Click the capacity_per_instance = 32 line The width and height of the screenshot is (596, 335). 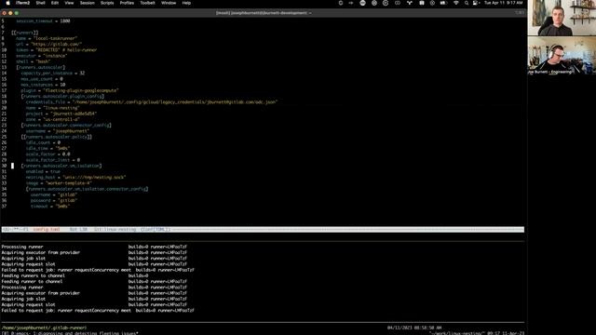[53, 73]
